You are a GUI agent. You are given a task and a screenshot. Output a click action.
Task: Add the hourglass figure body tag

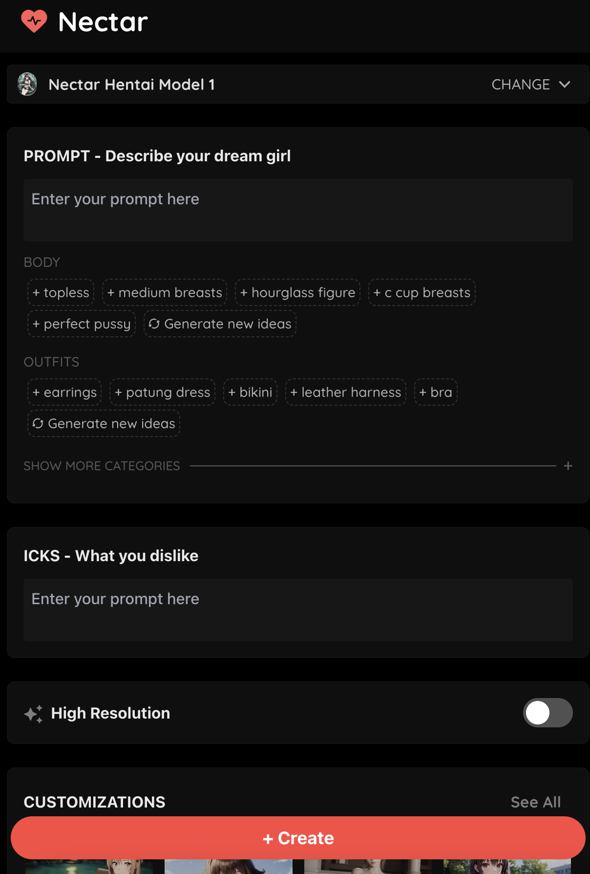point(297,292)
